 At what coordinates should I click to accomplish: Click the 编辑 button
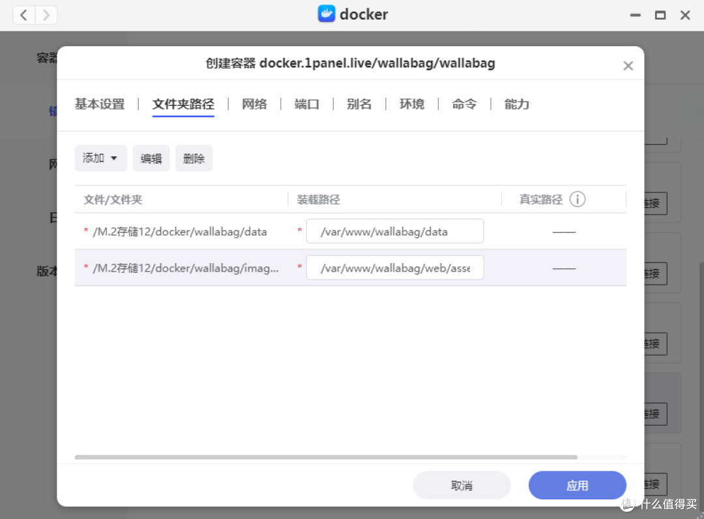pyautogui.click(x=151, y=158)
